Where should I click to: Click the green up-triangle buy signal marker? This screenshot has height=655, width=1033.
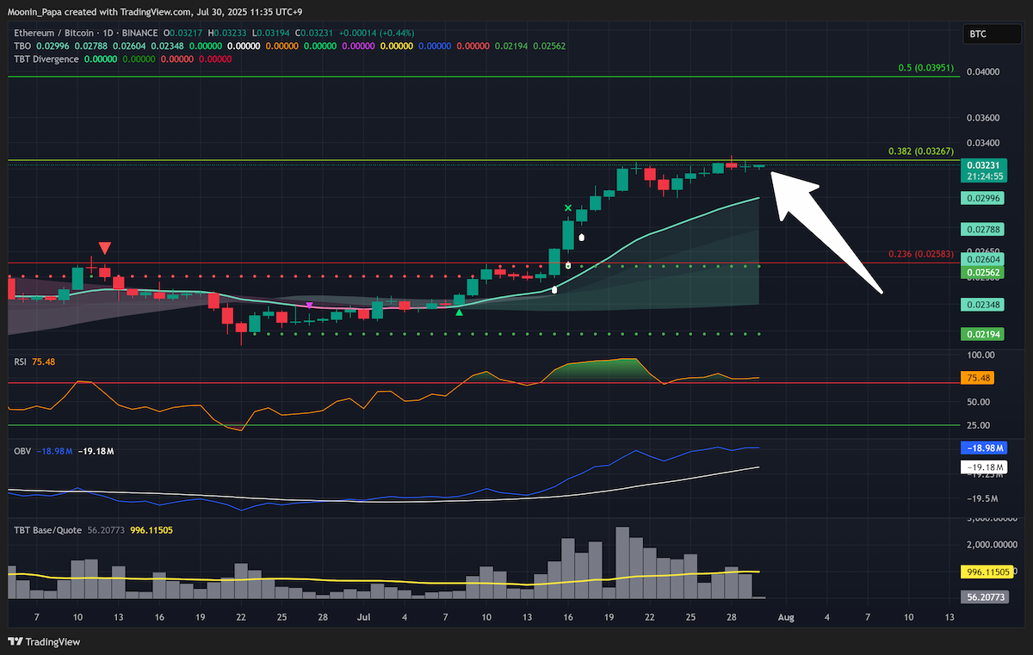pyautogui.click(x=459, y=312)
